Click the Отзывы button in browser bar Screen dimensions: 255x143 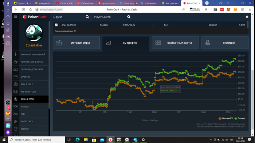coord(195,9)
